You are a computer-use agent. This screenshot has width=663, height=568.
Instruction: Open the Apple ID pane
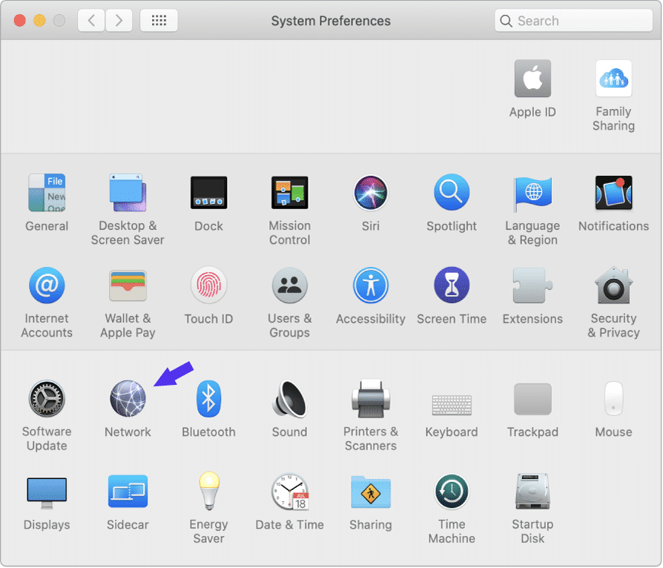click(x=532, y=78)
